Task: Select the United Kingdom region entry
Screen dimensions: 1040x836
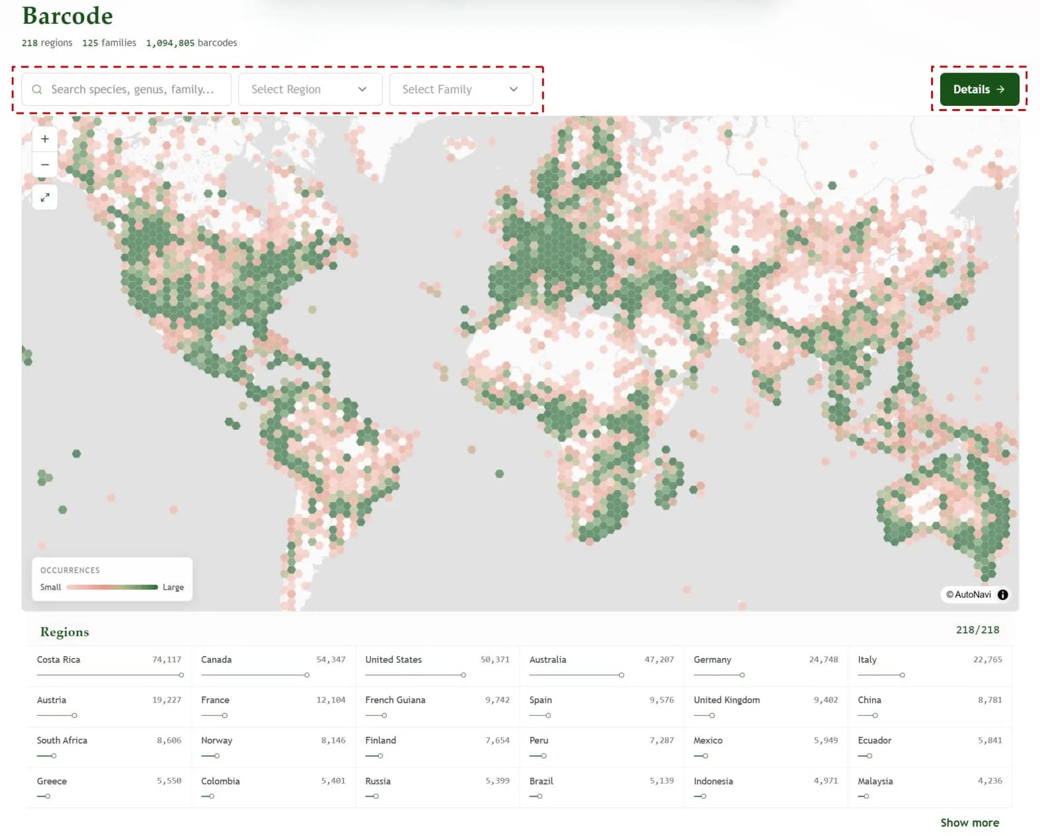Action: [766, 707]
